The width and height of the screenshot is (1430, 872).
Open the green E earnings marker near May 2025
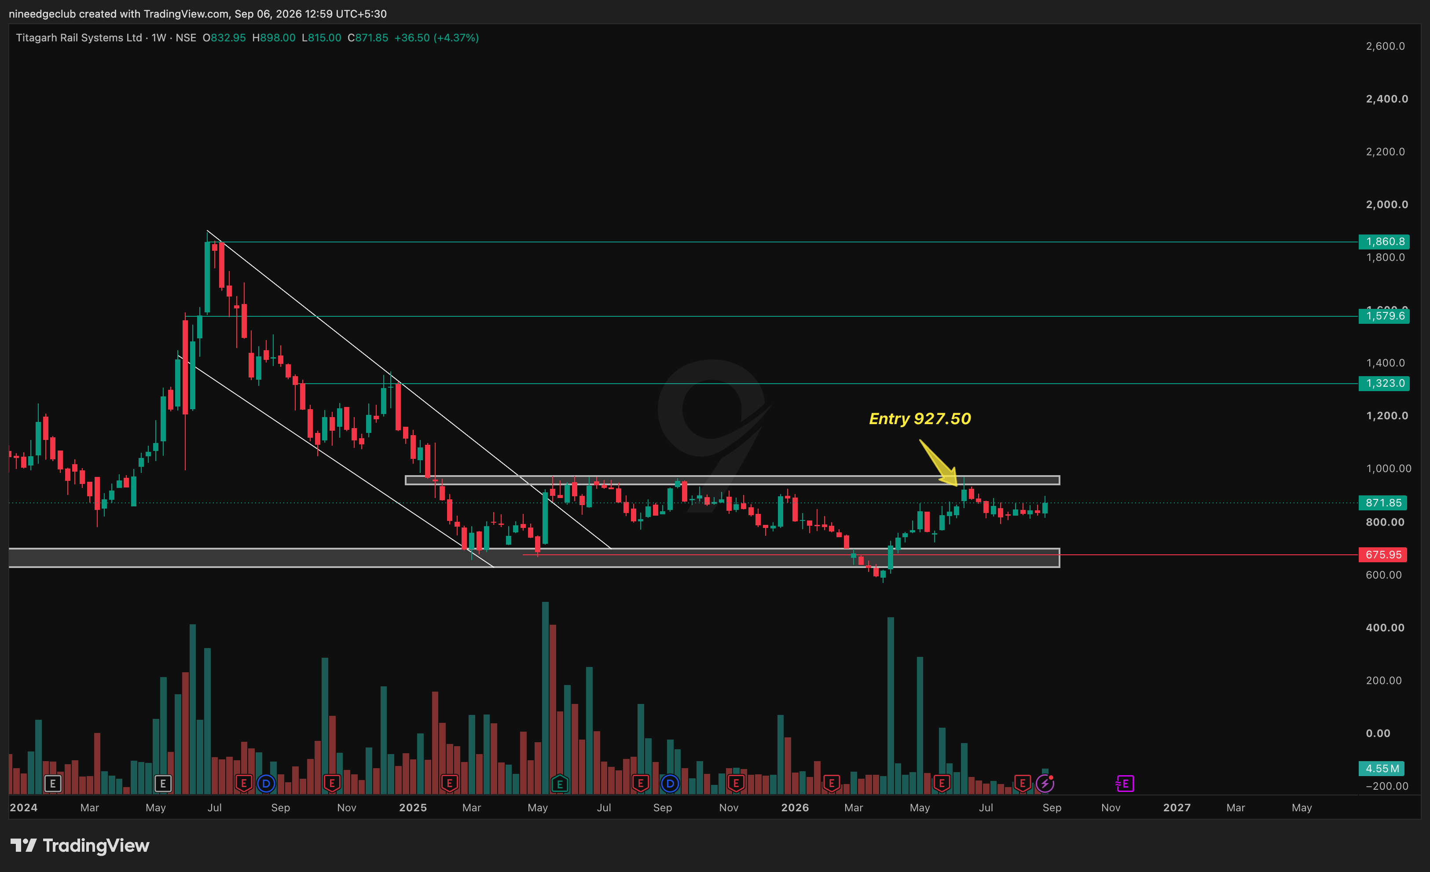coord(560,784)
